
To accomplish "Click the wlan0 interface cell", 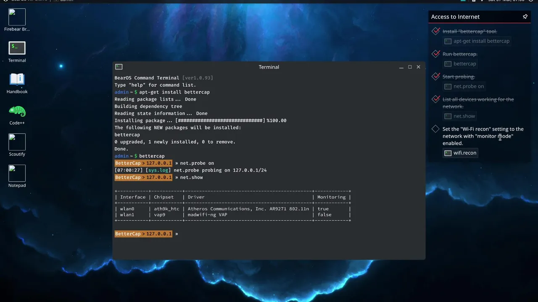I will click(127, 209).
